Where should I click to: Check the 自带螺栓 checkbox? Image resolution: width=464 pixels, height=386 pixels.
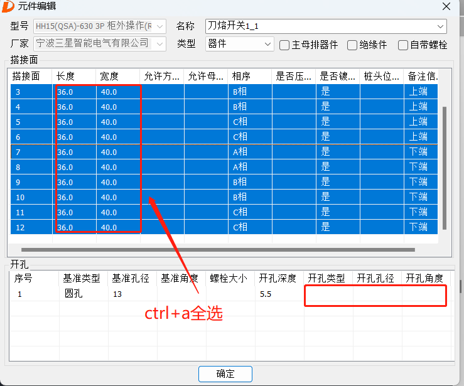pos(402,45)
